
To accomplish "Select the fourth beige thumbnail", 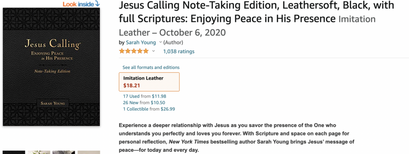I will coord(89,152).
